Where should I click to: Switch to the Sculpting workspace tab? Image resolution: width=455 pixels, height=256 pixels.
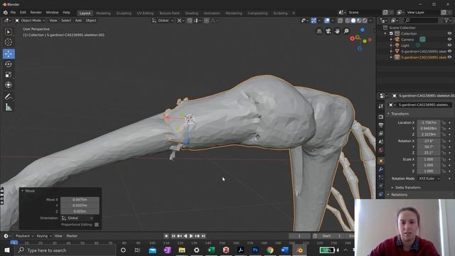pyautogui.click(x=124, y=14)
